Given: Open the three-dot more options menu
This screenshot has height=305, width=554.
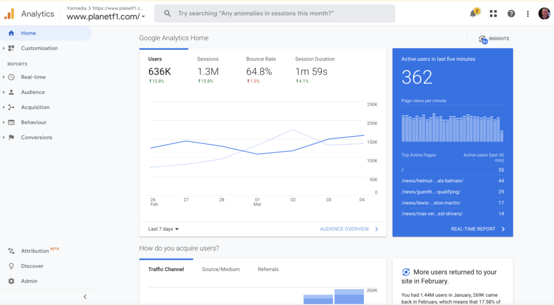Looking at the screenshot, I should point(528,14).
